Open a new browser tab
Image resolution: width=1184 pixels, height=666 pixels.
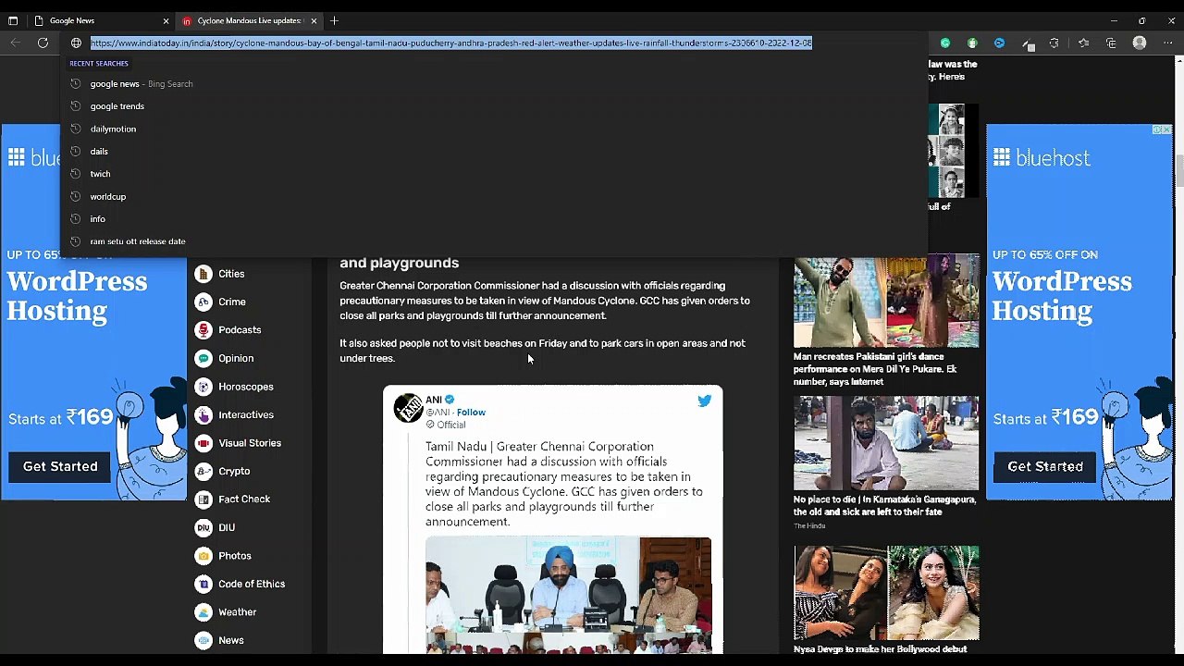(334, 20)
